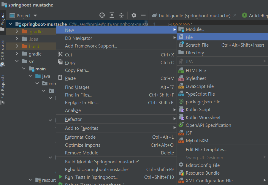The height and width of the screenshot is (185, 268).
Task: Hide the Project tool window (minus icon)
Action: (143, 15)
